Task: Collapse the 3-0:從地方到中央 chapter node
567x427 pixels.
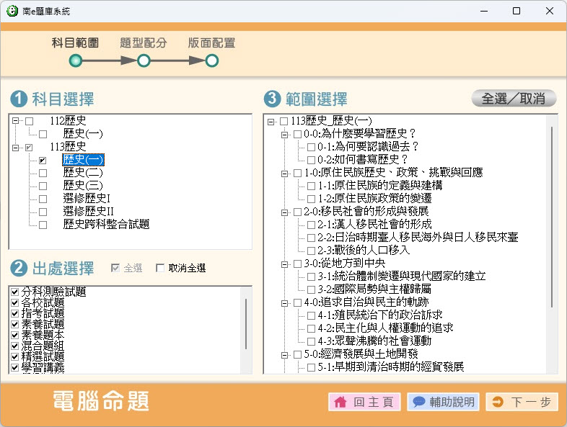Action: coord(284,264)
